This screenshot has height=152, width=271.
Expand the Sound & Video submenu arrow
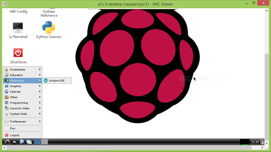coord(40,108)
